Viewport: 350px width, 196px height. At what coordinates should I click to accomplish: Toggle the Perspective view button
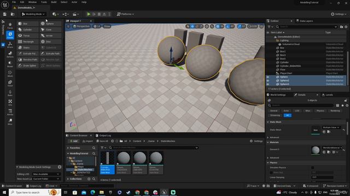(81, 26)
